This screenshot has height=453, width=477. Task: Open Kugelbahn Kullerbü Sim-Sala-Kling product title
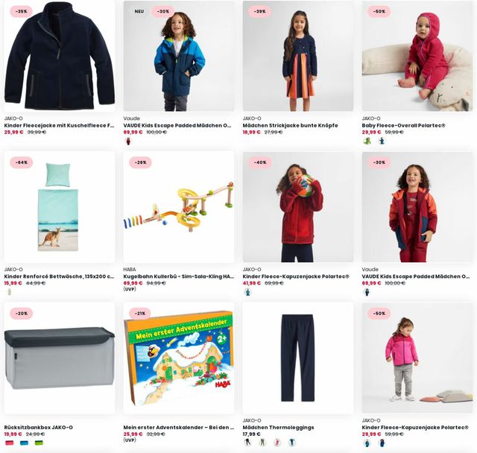coord(179,276)
